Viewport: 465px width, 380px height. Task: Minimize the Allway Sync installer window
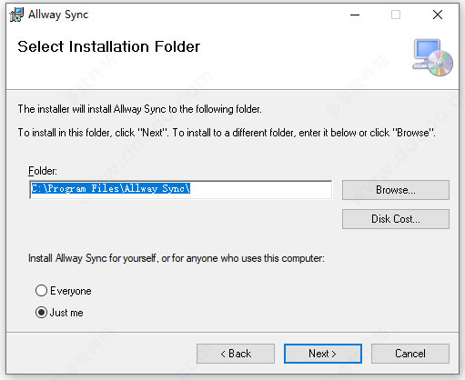click(x=355, y=15)
